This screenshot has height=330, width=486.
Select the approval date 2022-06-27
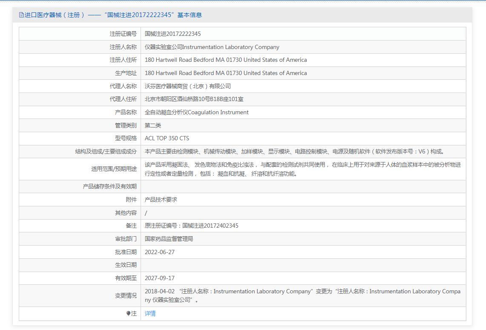coord(159,252)
